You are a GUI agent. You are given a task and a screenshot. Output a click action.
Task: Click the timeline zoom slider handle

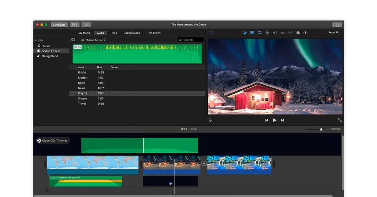coord(321,129)
